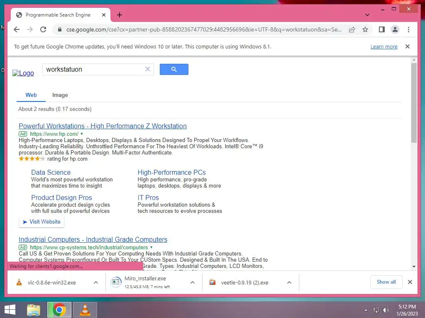Open the Industrial Computers ad title link
This screenshot has width=425, height=318.
[93, 240]
